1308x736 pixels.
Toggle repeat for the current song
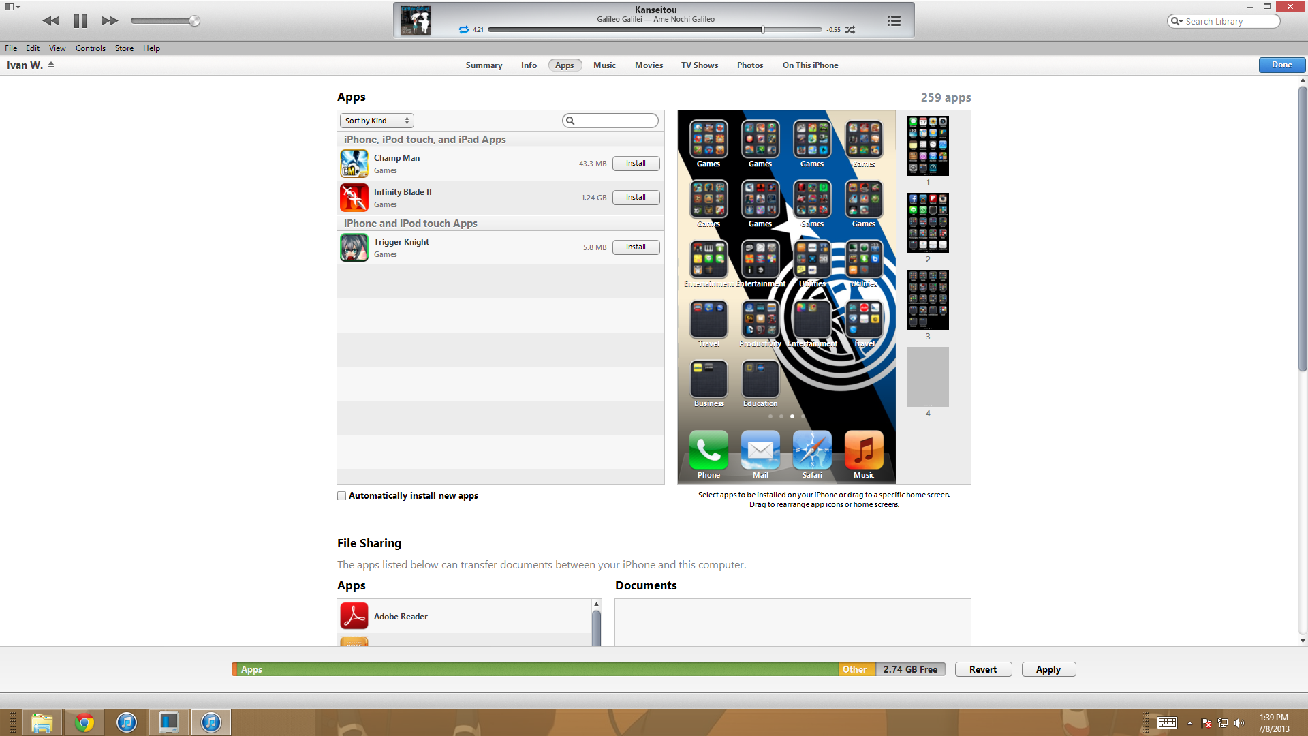[464, 29]
